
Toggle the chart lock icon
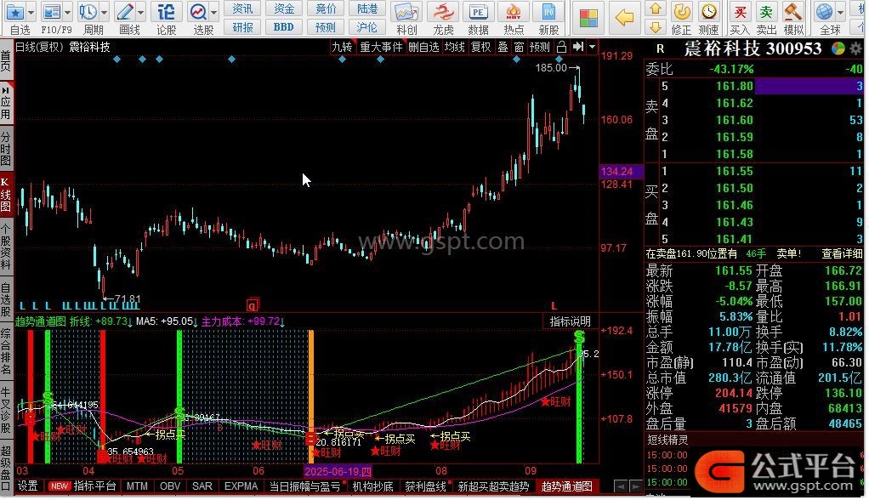tap(561, 47)
